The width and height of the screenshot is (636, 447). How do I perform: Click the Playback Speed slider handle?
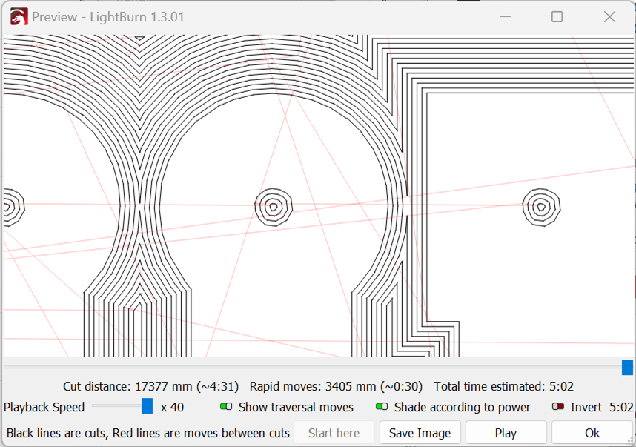pos(148,406)
